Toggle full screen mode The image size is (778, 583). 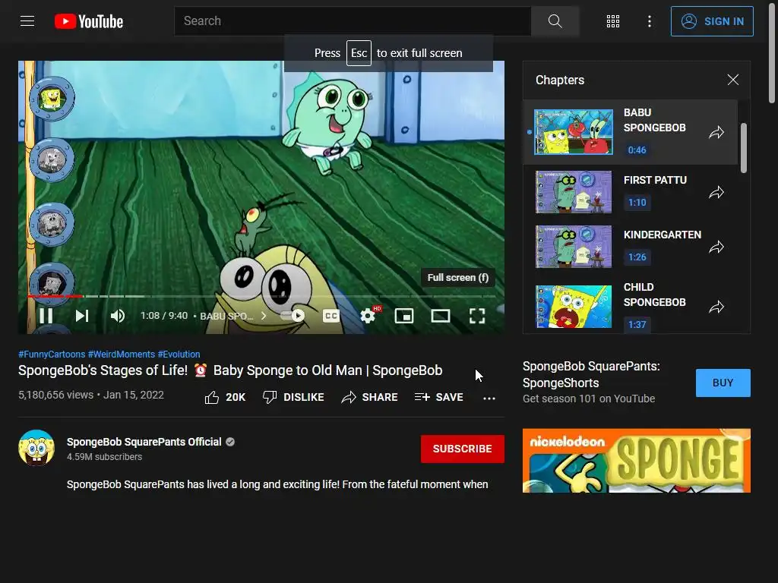(477, 316)
